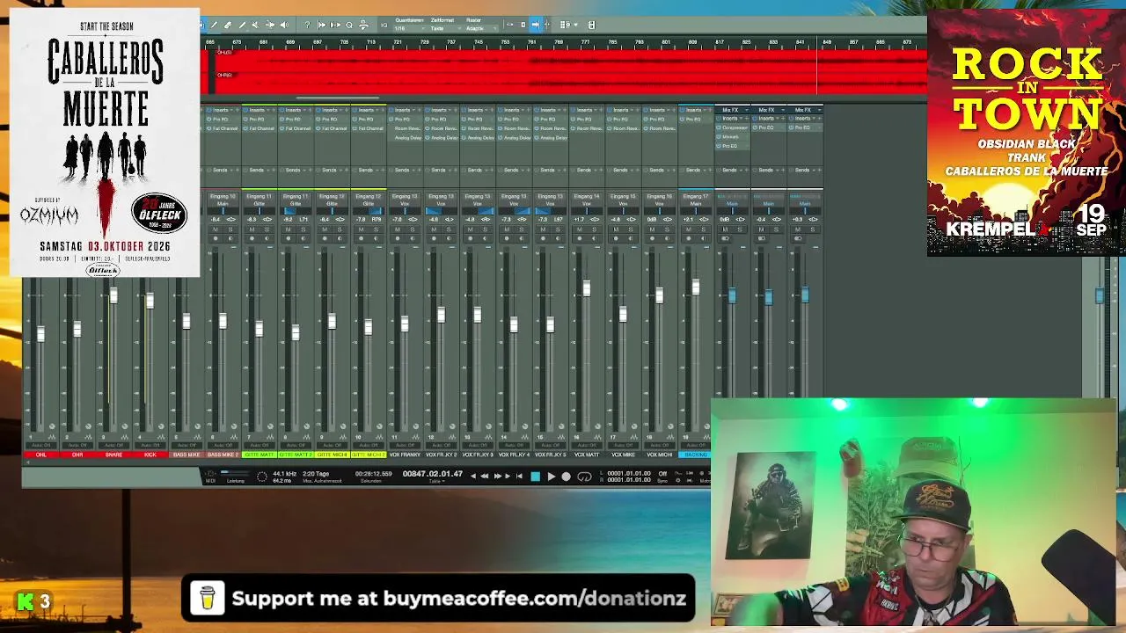This screenshot has width=1126, height=633.
Task: Select the KICK channel label
Action: coord(150,455)
